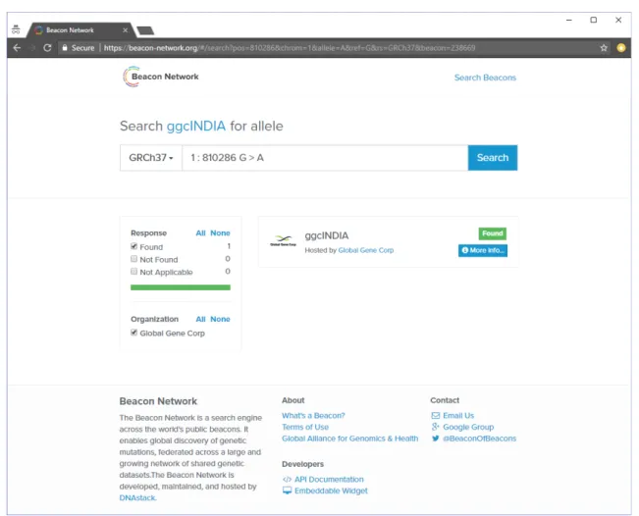Image resolution: width=639 pixels, height=516 pixels.
Task: Select None in the Organization filter
Action: point(220,319)
